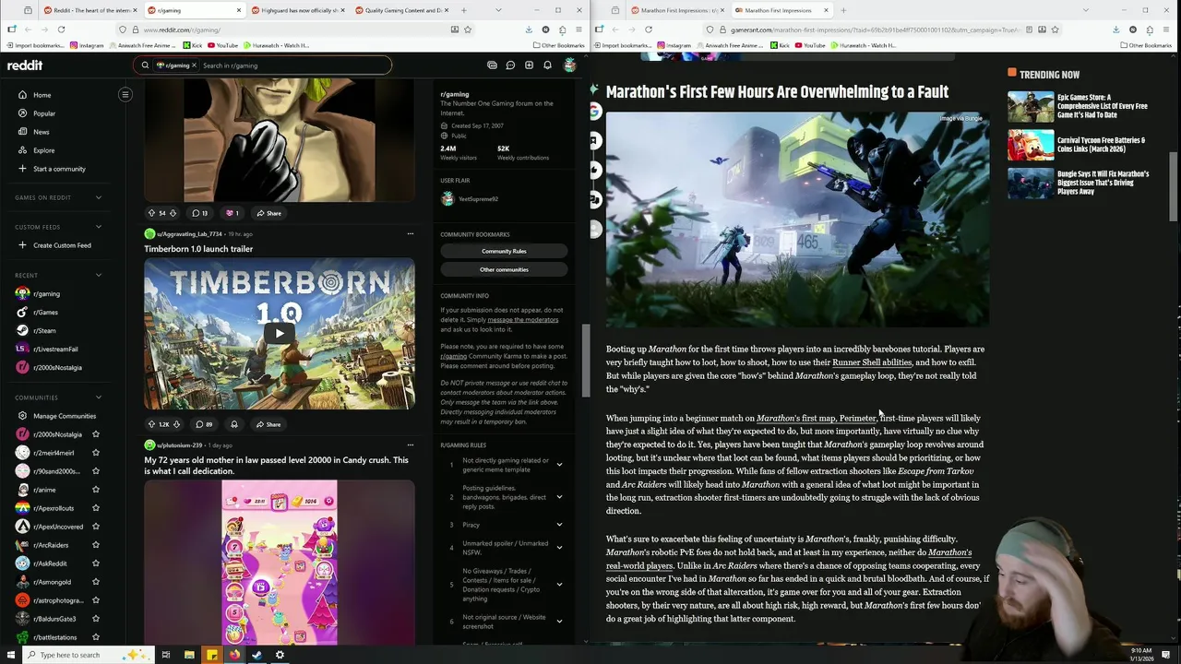Open the 13 comments on top post
1181x664 pixels.
coord(199,213)
